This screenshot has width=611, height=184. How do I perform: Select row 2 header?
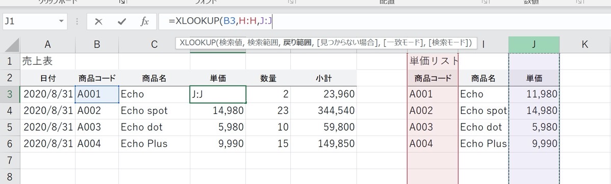[x=10, y=78]
